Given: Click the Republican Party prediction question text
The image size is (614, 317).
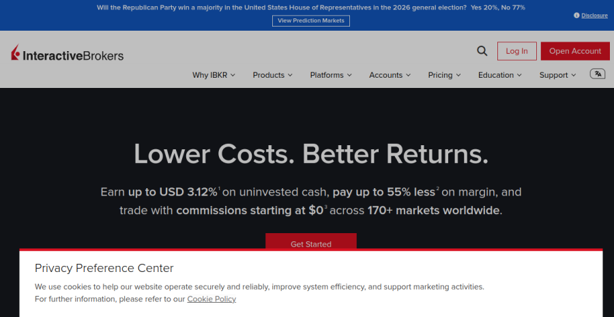Looking at the screenshot, I should 282,7.
